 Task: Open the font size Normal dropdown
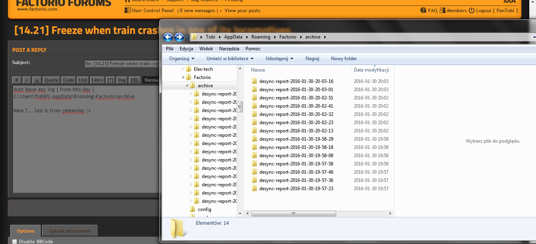pyautogui.click(x=151, y=80)
